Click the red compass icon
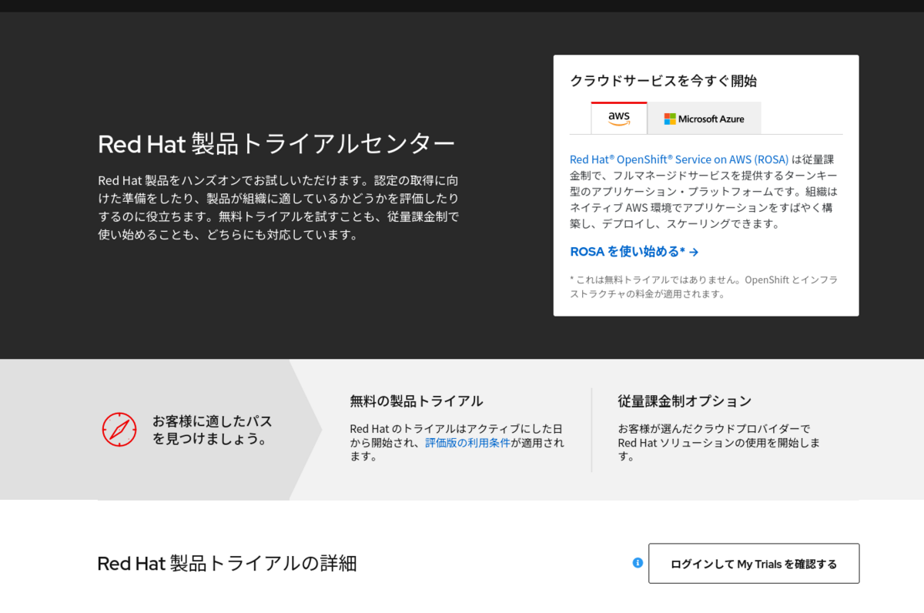This screenshot has width=924, height=613. click(119, 429)
